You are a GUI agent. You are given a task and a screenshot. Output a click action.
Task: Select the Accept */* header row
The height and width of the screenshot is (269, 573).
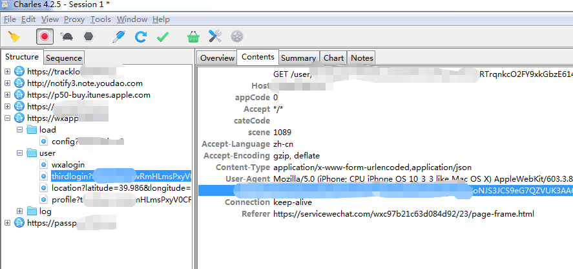[x=386, y=109]
